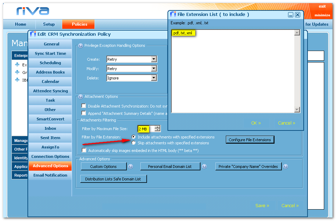Switch to the Calendar tab
The width and height of the screenshot is (336, 221).
pyautogui.click(x=50, y=82)
